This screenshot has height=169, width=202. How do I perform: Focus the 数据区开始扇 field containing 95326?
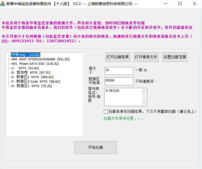(x=119, y=81)
